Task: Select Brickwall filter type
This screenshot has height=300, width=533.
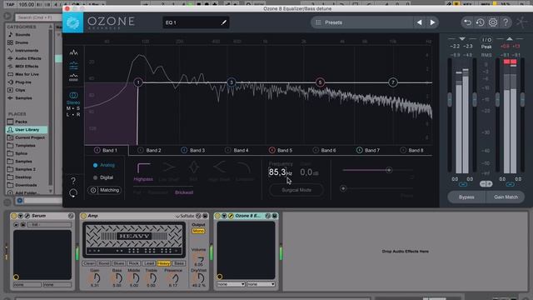Action: [184, 192]
